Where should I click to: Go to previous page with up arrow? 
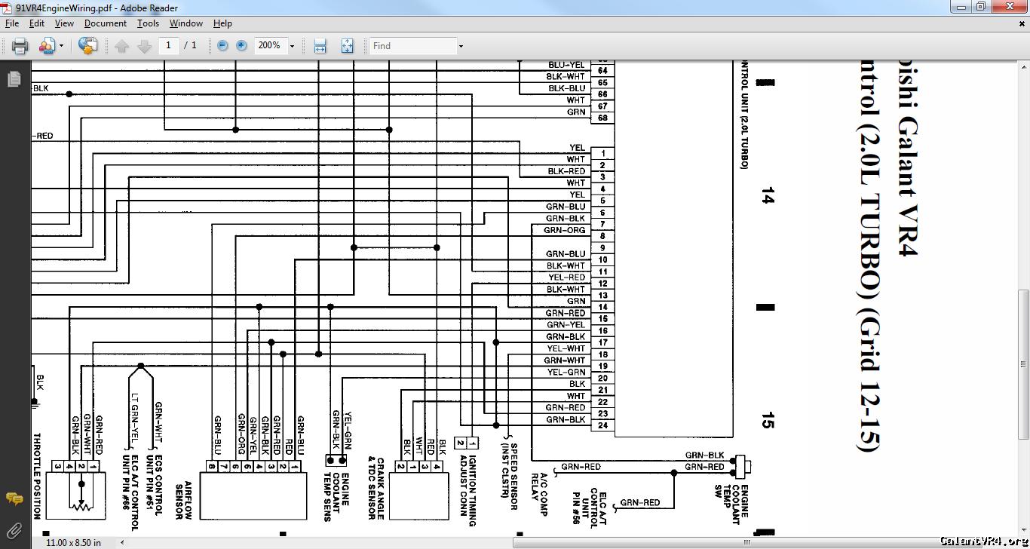[x=122, y=46]
